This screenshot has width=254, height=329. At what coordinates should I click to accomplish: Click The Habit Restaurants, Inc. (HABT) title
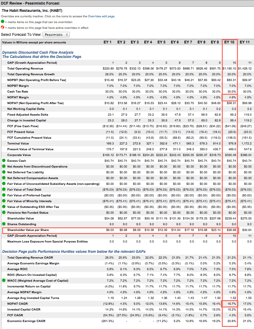[x=32, y=11]
